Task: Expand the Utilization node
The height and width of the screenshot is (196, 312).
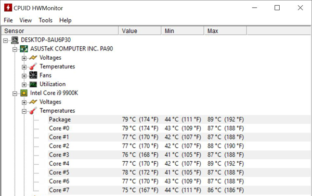Action: [x=24, y=85]
